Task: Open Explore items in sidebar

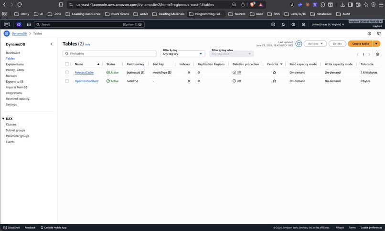Action: click(x=15, y=65)
